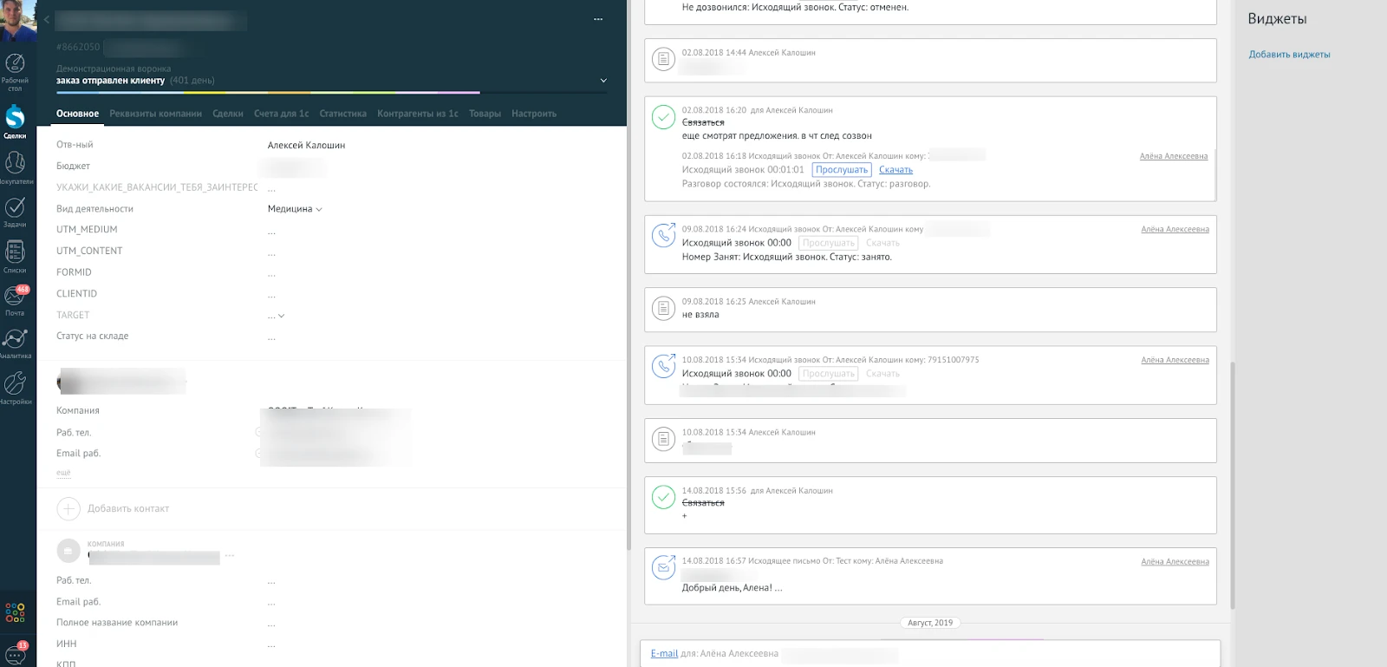This screenshot has height=667, width=1387.
Task: Open the Вид деятельности Медицина dropdown
Action: (x=295, y=209)
